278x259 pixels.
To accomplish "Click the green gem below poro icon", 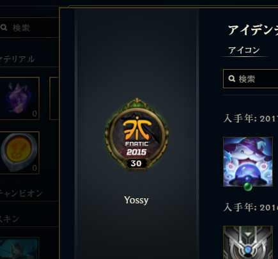I will pyautogui.click(x=248, y=187).
